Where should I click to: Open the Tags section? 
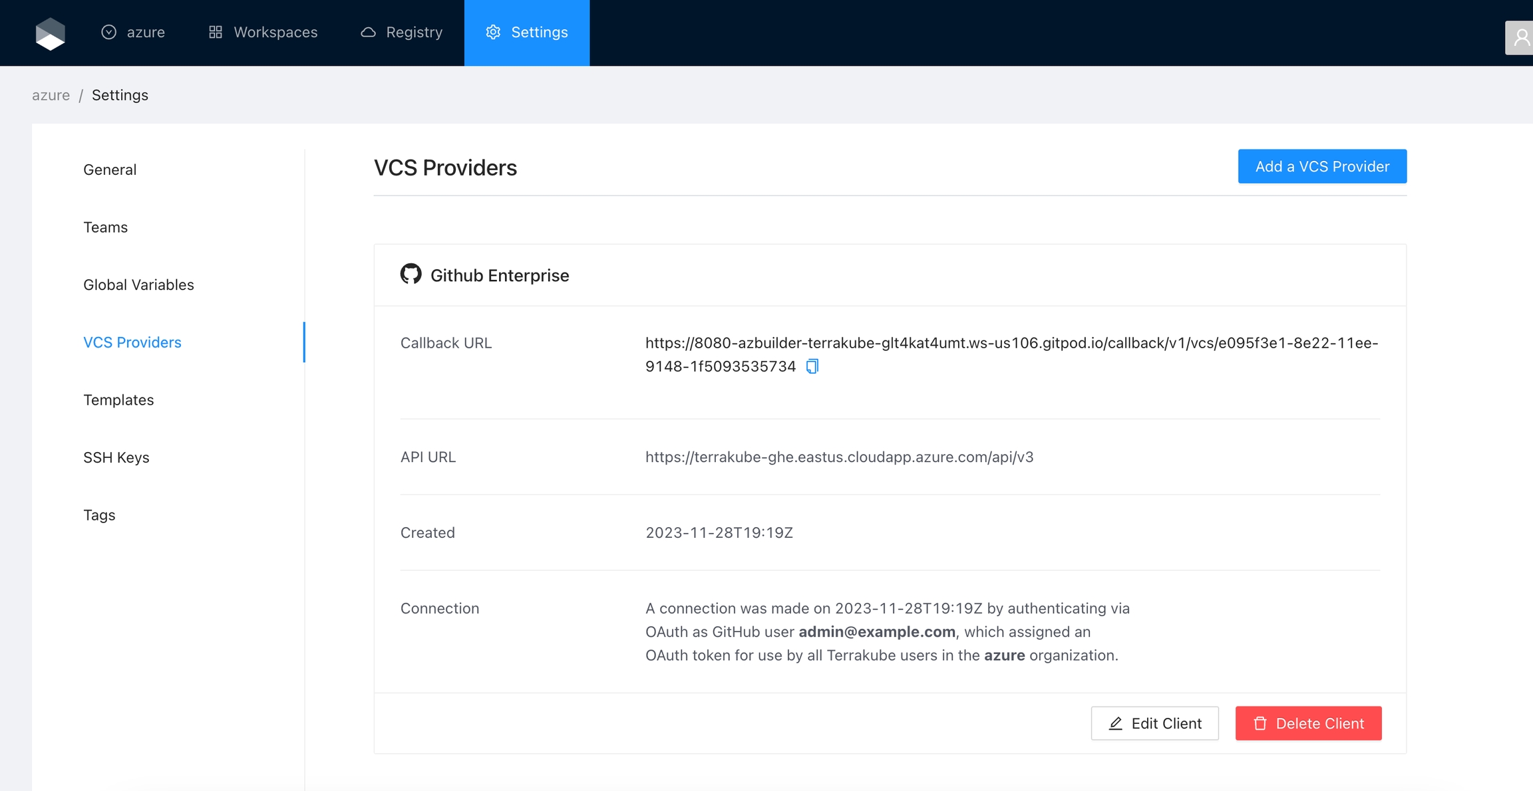tap(99, 515)
